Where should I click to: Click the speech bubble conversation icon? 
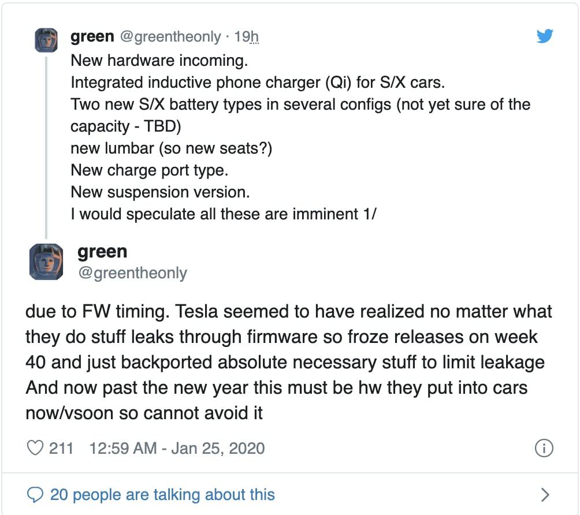point(36,494)
